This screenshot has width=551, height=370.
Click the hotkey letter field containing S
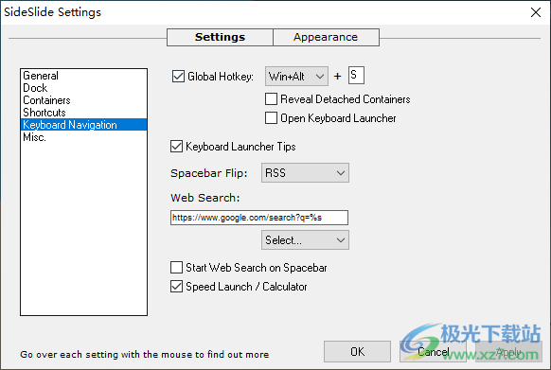coord(356,75)
